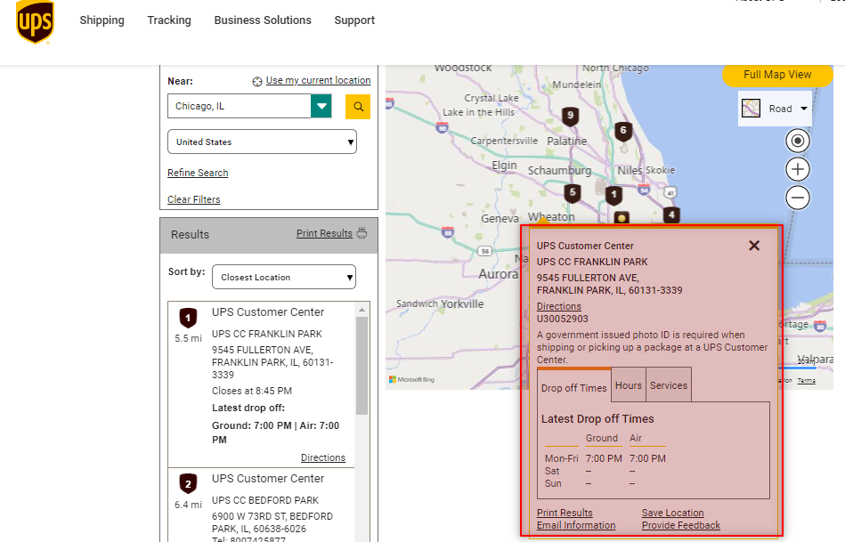Click the U30052903 location ID text

[x=563, y=319]
